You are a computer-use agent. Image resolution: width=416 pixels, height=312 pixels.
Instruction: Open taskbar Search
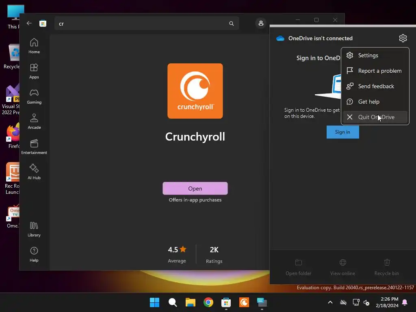(172, 302)
